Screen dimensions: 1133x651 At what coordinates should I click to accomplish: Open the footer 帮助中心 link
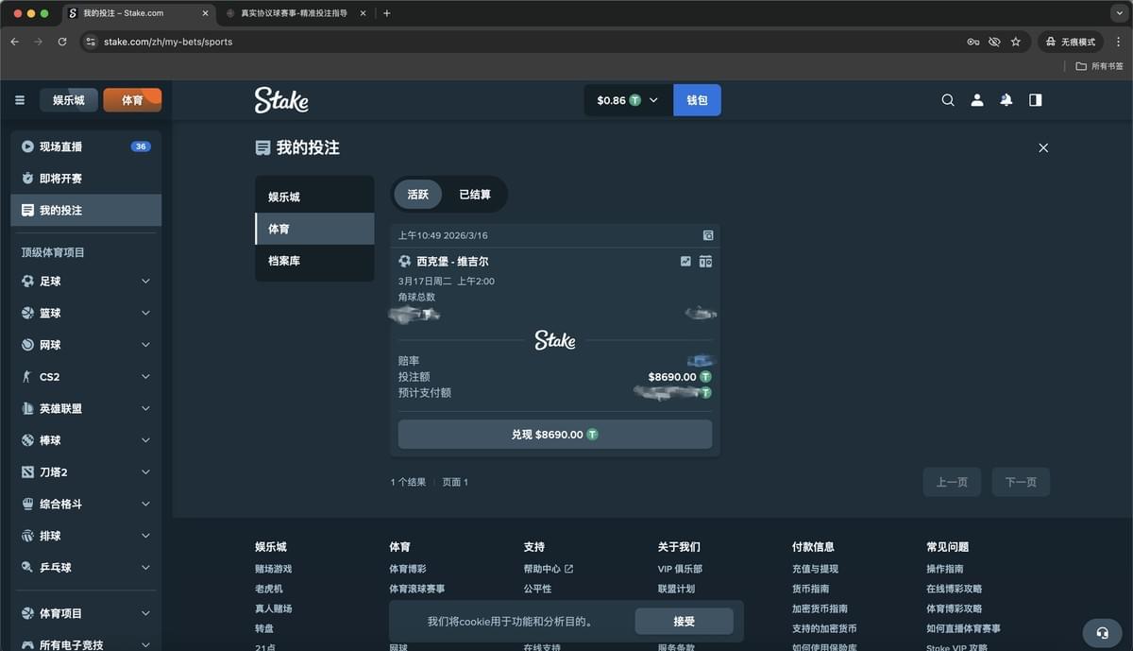coord(549,569)
